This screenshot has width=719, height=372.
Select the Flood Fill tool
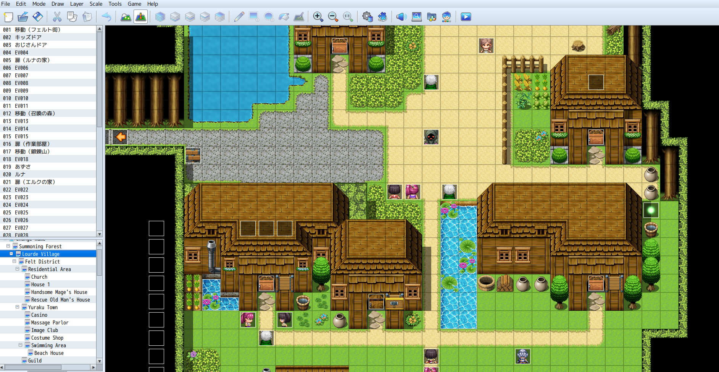click(284, 17)
